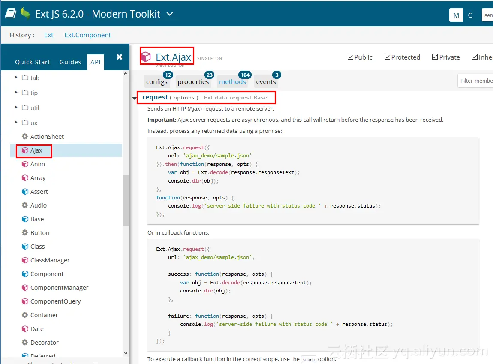Toggle the Protected members checkbox
Screen dimensions: 493x364
tap(388, 57)
